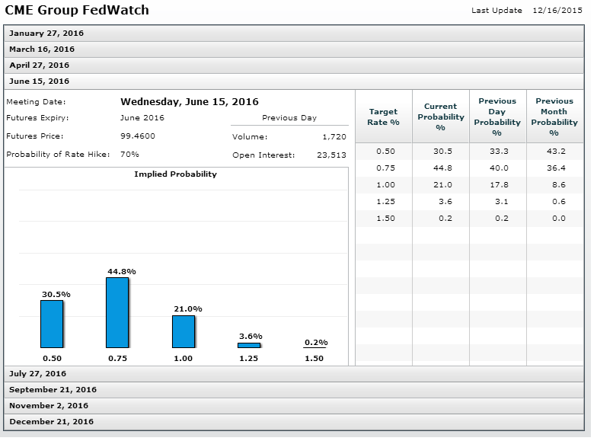The image size is (597, 441).
Task: Show the December 21, 2016 meeting data
Action: (51, 422)
